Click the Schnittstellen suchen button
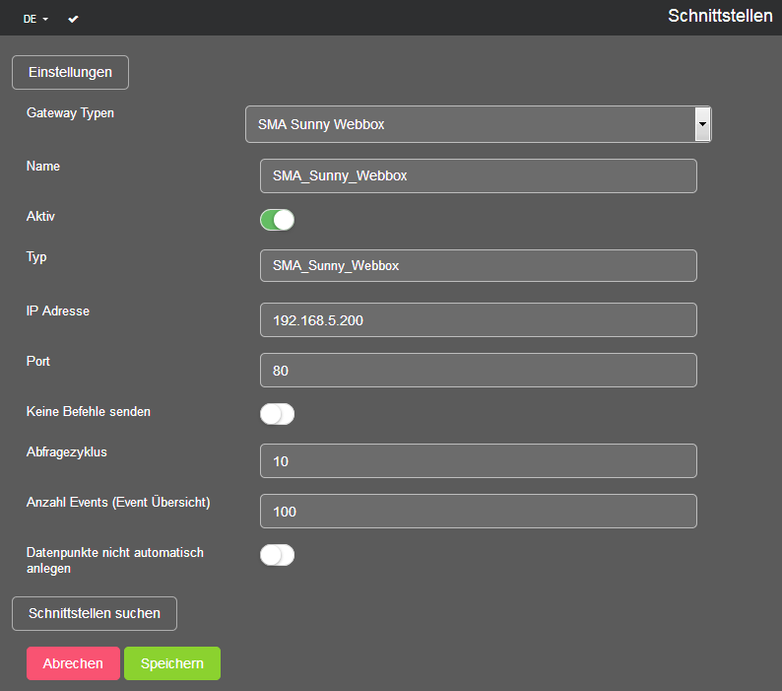Viewport: 782px width, 691px height. pos(95,613)
